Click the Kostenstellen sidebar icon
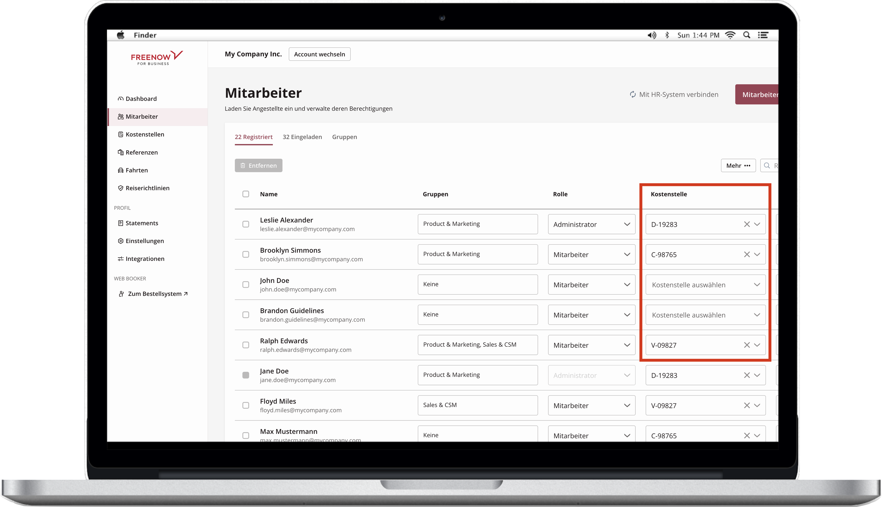This screenshot has height=507, width=882. click(120, 134)
